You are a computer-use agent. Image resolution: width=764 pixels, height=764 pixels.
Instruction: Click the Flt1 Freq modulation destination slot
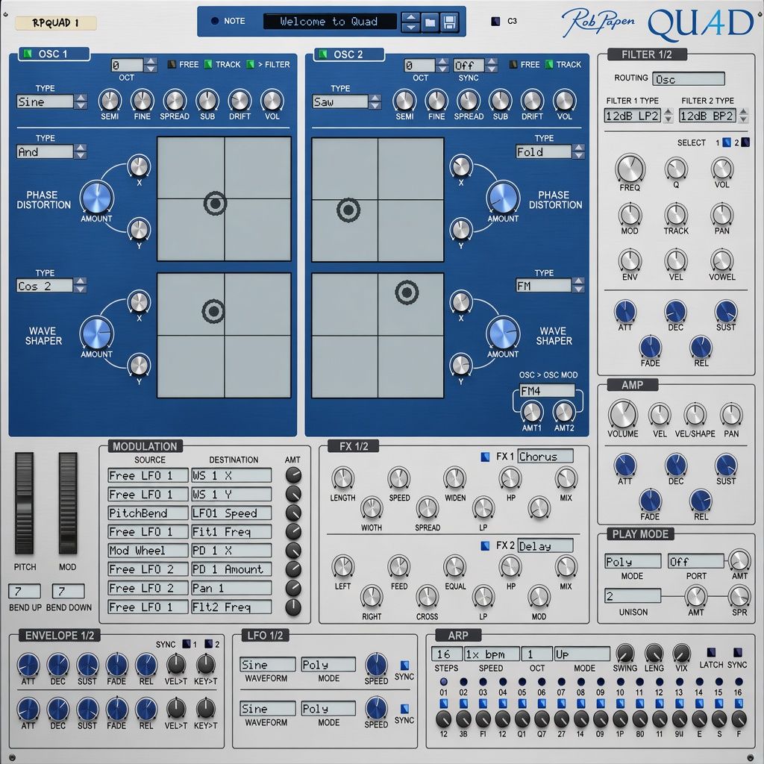pyautogui.click(x=231, y=532)
